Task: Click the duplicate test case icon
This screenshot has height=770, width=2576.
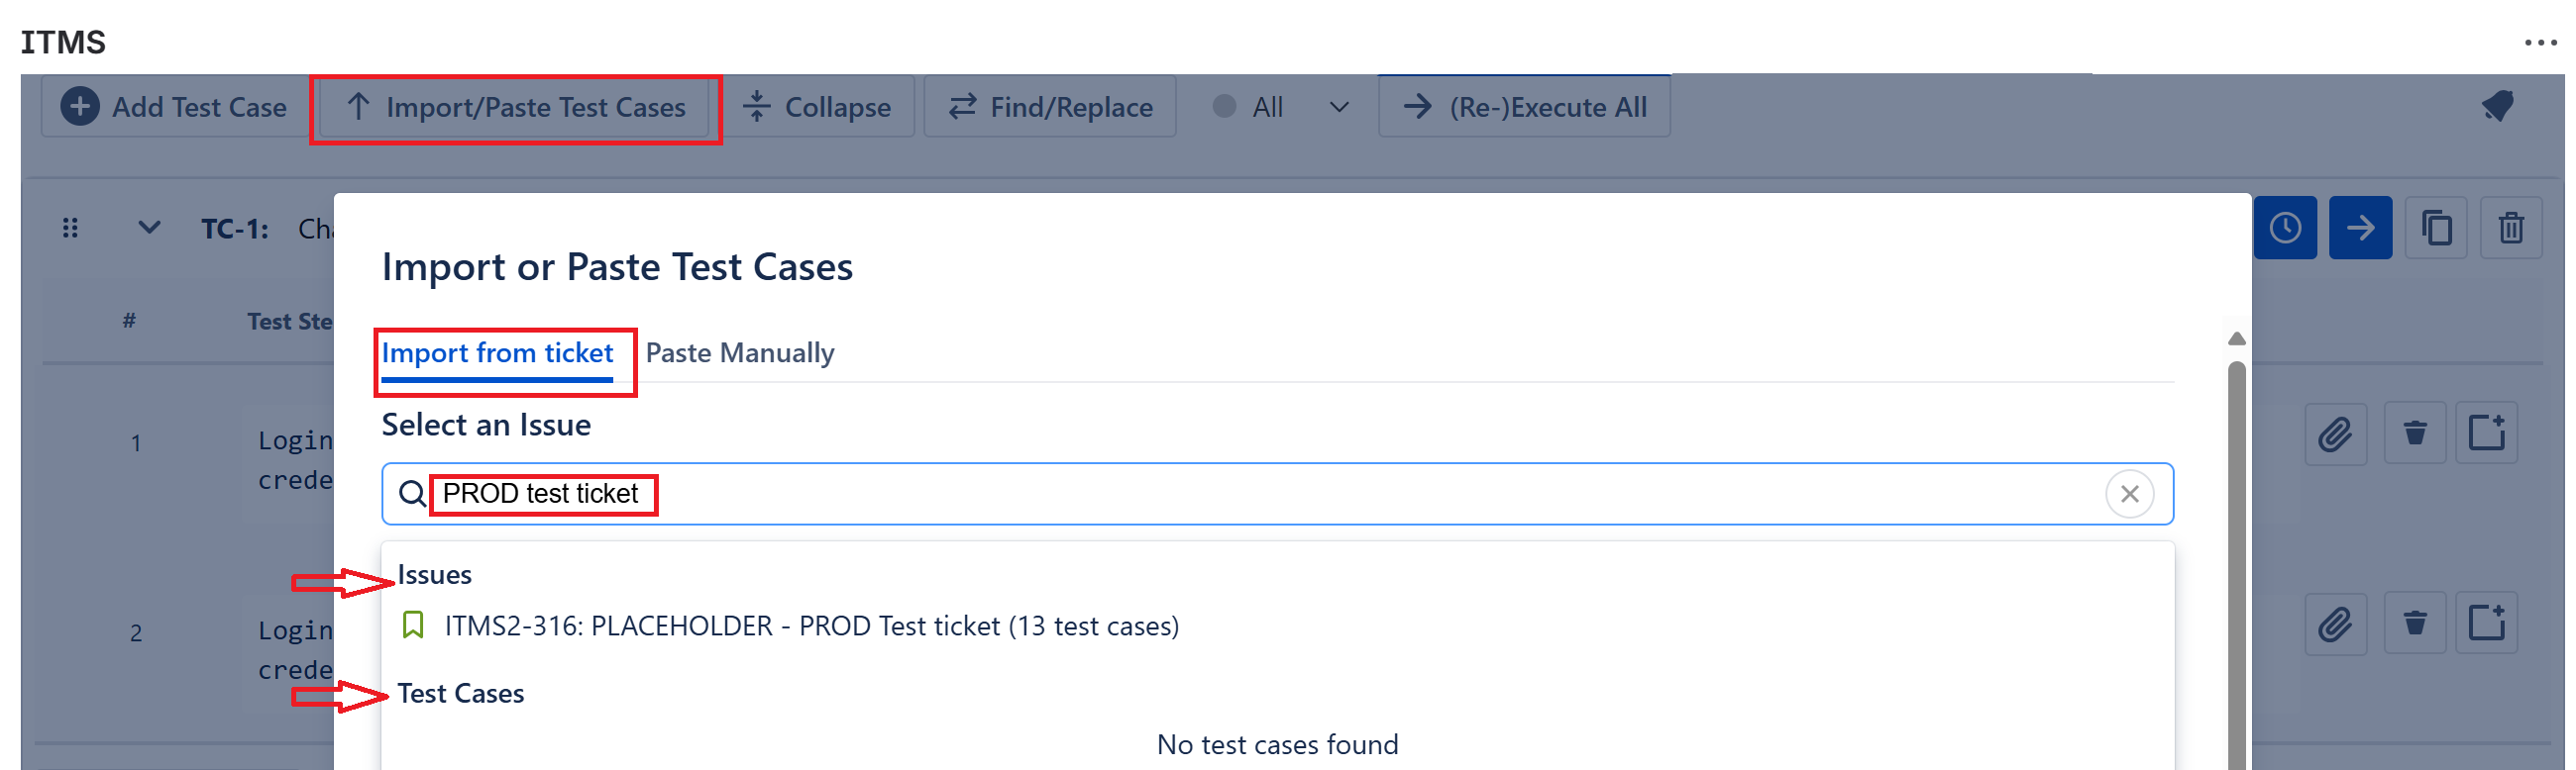Action: point(2436,229)
